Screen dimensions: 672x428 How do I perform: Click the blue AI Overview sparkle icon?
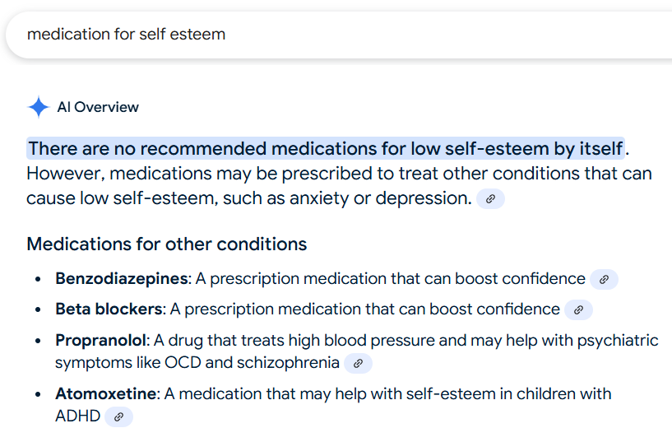coord(39,107)
